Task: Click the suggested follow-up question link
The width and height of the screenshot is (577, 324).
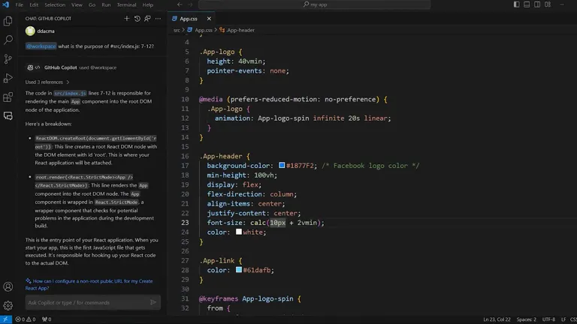Action: click(89, 284)
